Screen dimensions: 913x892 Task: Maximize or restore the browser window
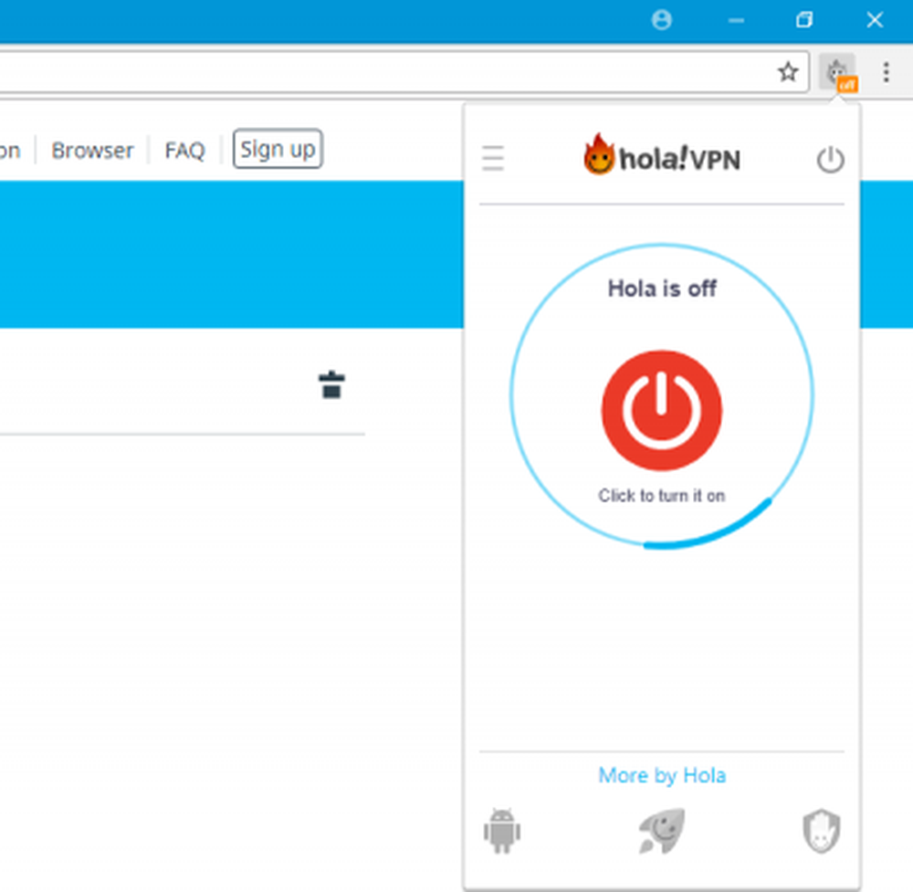803,20
